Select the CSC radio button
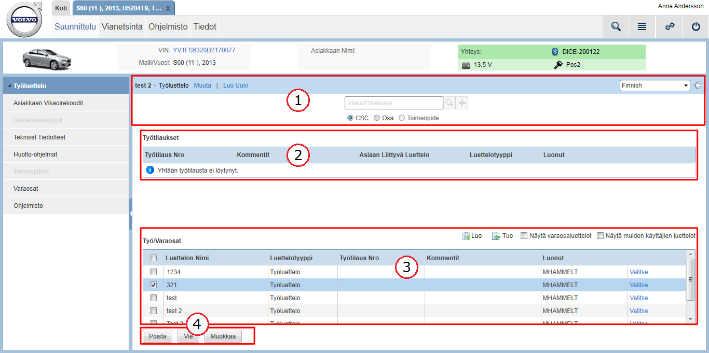 pyautogui.click(x=350, y=118)
